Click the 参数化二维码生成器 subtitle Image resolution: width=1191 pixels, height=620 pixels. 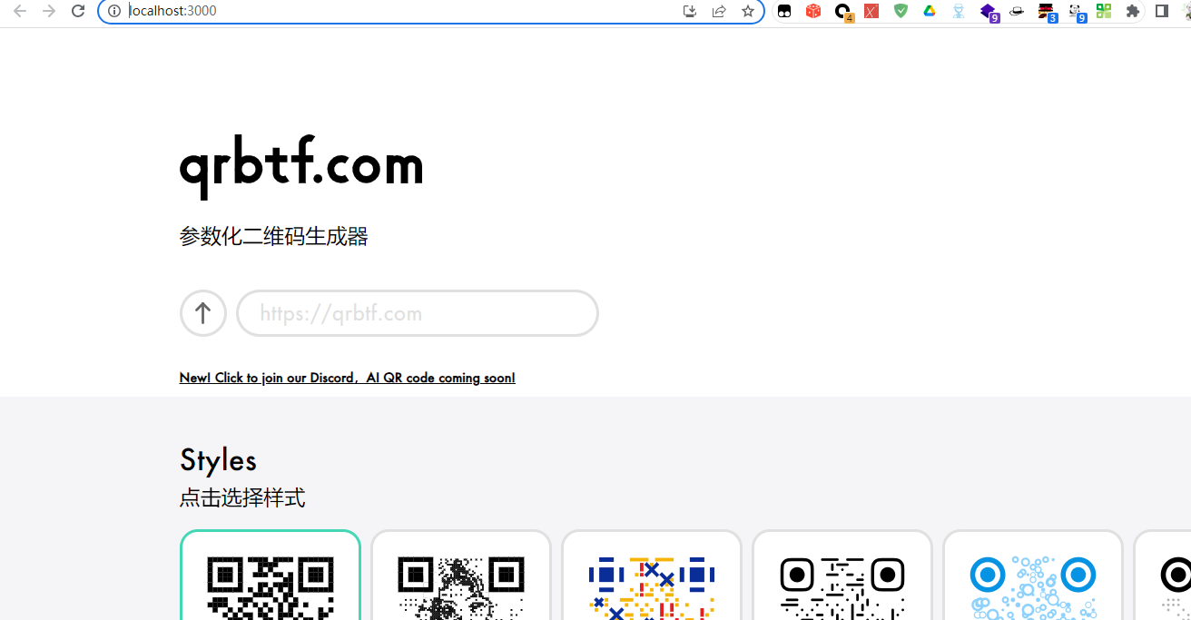coord(274,237)
